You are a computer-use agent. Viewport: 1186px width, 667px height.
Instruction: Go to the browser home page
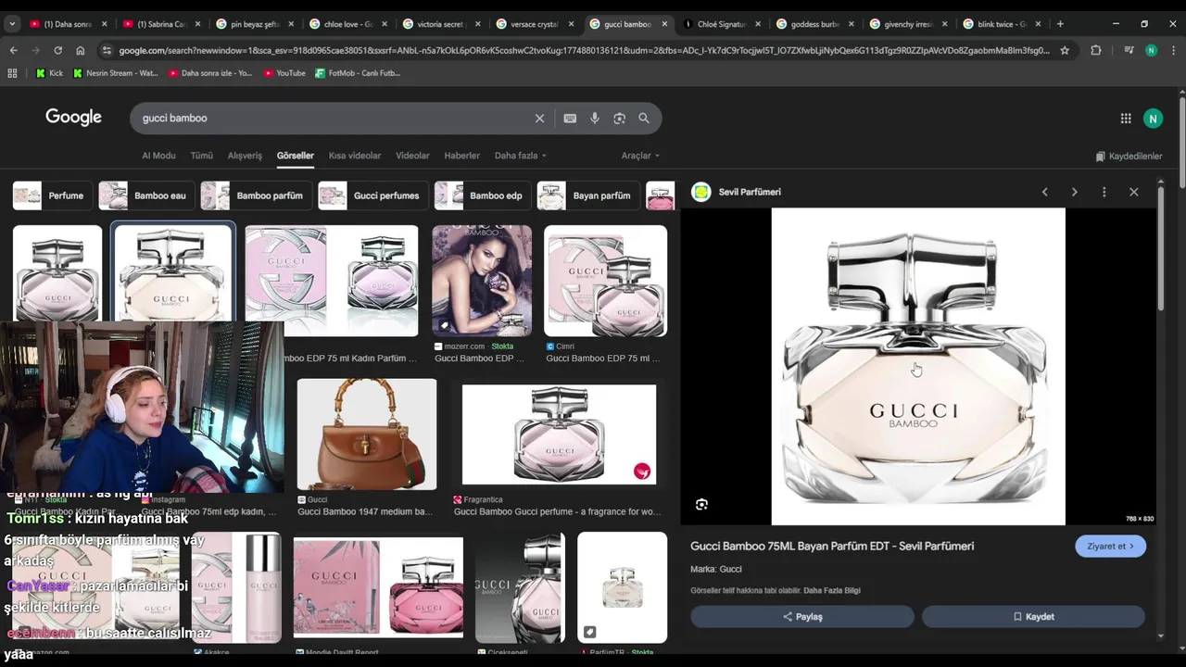81,50
